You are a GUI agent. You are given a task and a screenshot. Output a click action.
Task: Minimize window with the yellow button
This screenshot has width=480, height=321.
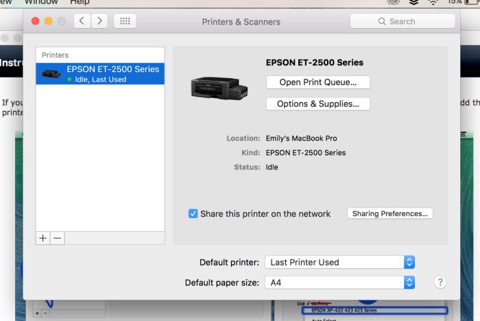click(49, 21)
